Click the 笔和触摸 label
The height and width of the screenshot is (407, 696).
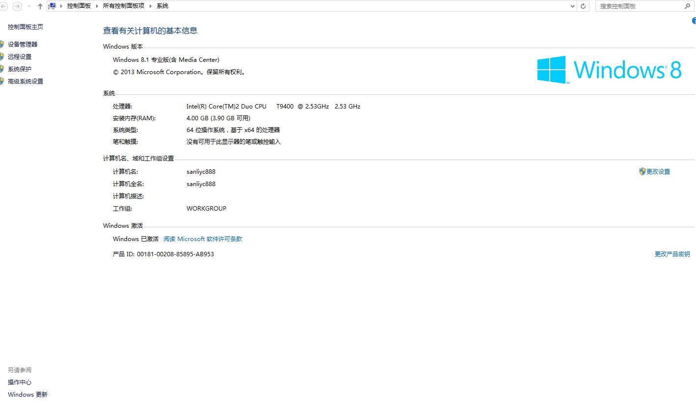click(125, 142)
